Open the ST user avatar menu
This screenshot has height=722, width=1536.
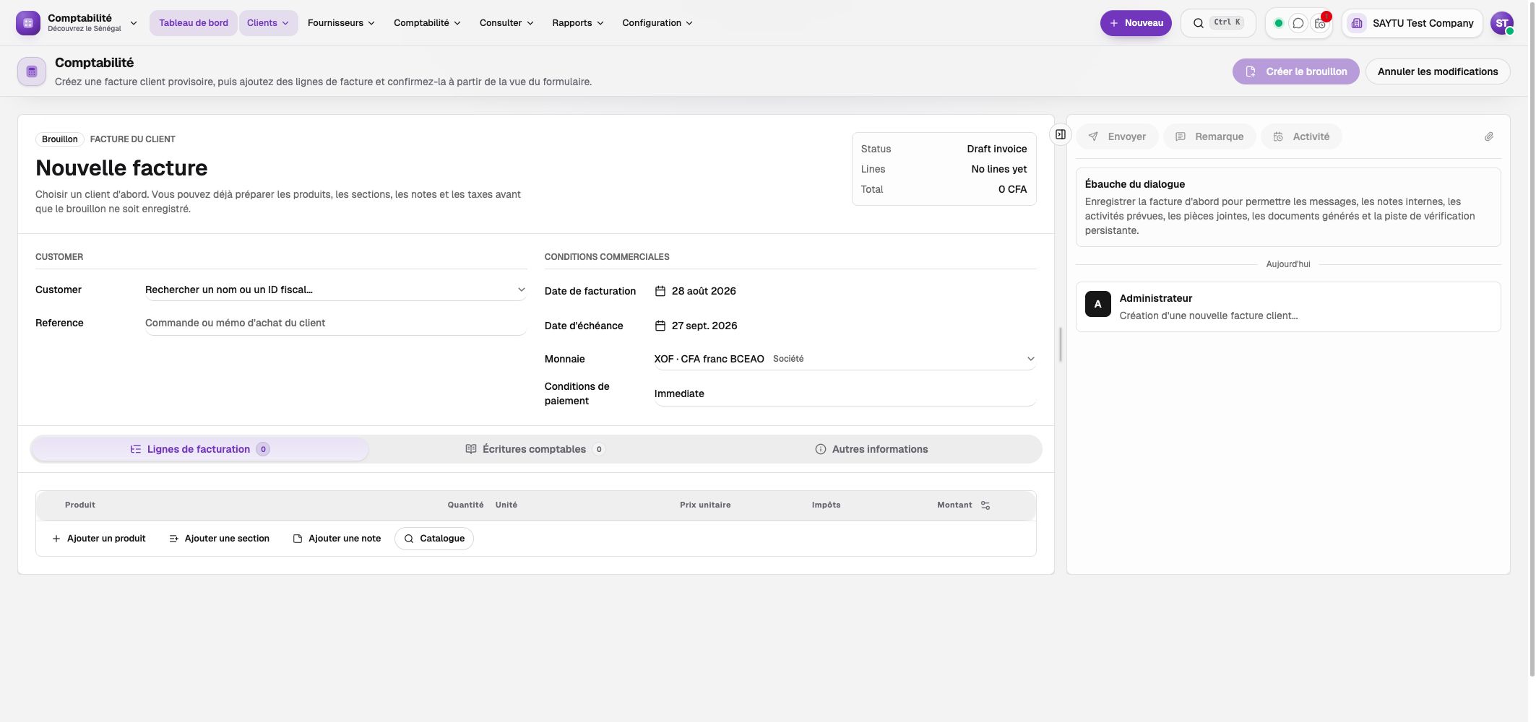point(1502,23)
